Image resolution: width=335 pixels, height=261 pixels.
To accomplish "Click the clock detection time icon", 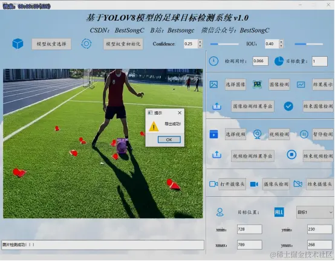I will pyautogui.click(x=213, y=61).
